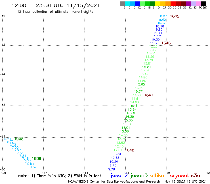Select the 7.34 wave height value
Screen dimensions: 210x184
23,156
